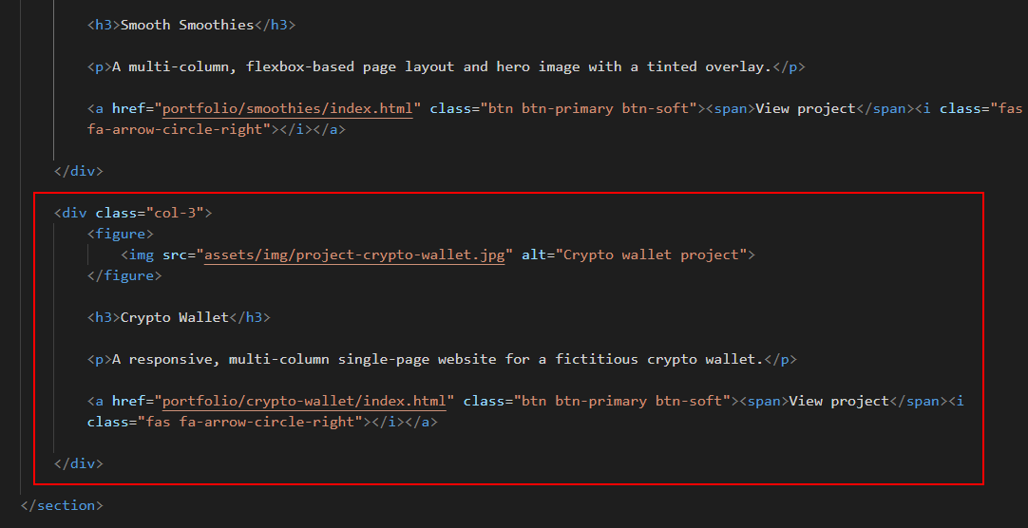
Task: Place cursor in Crypto Wallet heading text
Action: 175,318
